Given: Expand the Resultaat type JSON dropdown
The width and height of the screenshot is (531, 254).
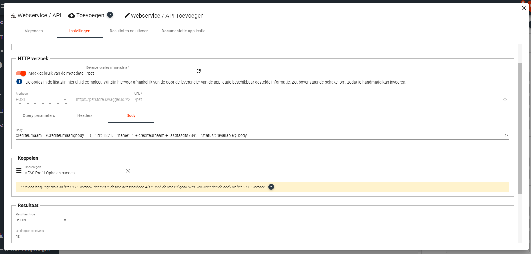Looking at the screenshot, I should 41,220.
